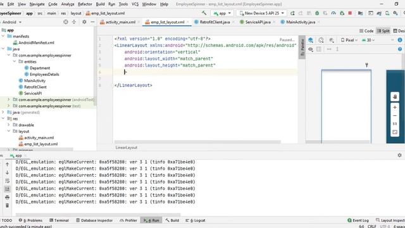The width and height of the screenshot is (405, 228).
Task: Click the Run console horizontal scrollbar
Action: 98,215
